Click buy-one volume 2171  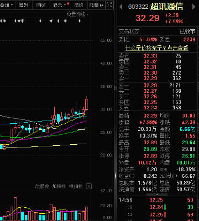(x=175, y=86)
